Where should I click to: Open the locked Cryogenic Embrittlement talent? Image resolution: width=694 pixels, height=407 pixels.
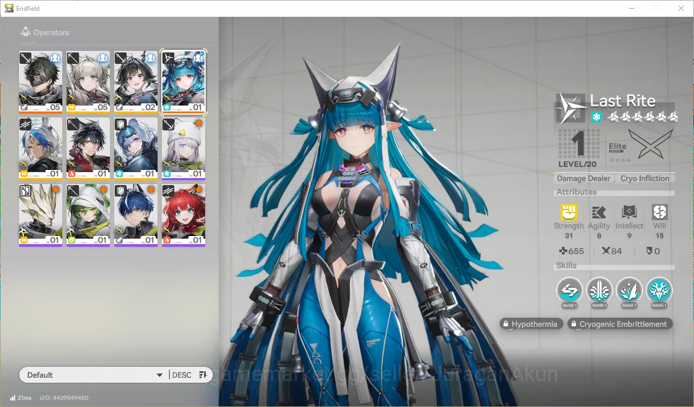tap(620, 324)
